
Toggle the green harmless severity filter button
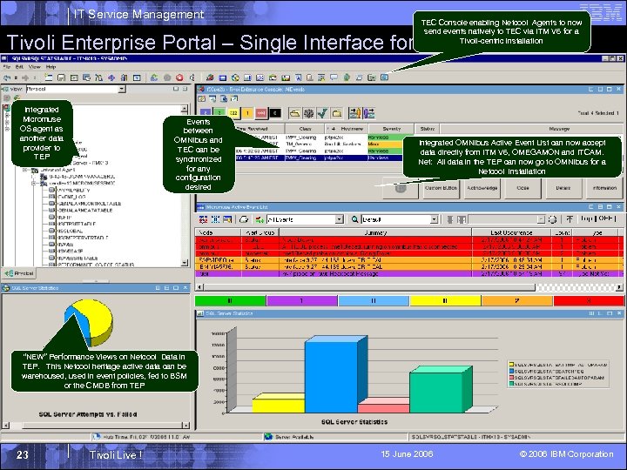click(219, 113)
